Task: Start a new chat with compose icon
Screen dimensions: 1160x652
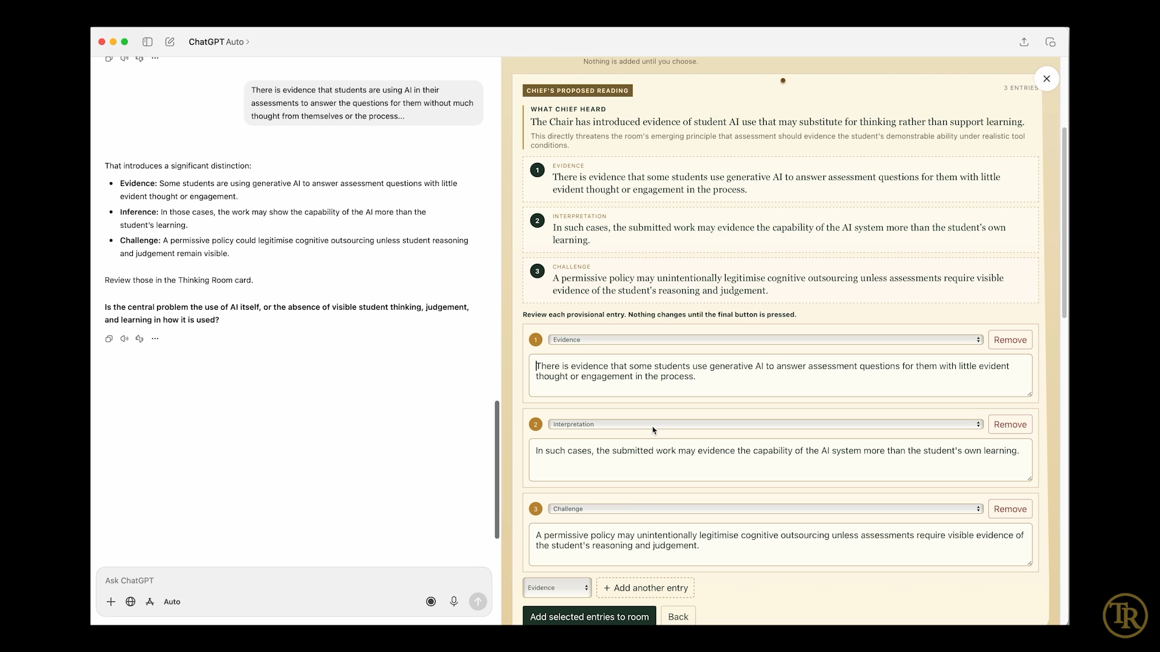Action: pos(170,42)
